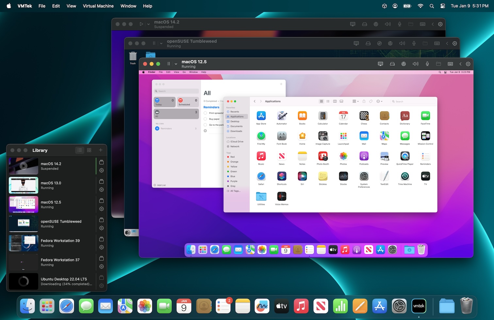
Task: Open the Virtual Machine menu
Action: (98, 6)
